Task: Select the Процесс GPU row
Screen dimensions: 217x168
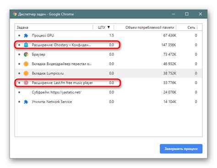Action: pyautogui.click(x=108, y=35)
